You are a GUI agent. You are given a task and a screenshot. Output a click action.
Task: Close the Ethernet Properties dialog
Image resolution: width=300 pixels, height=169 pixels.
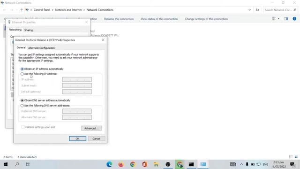point(86,22)
